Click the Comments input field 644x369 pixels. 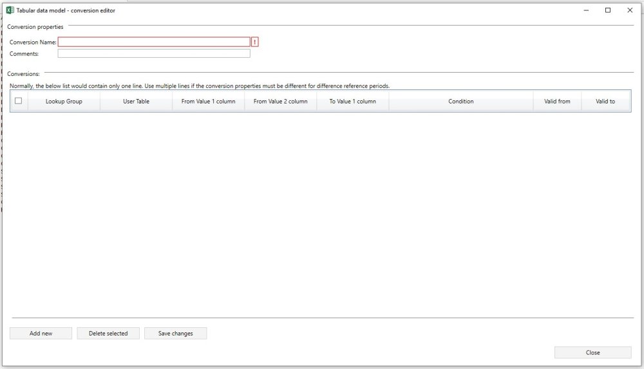pos(154,53)
